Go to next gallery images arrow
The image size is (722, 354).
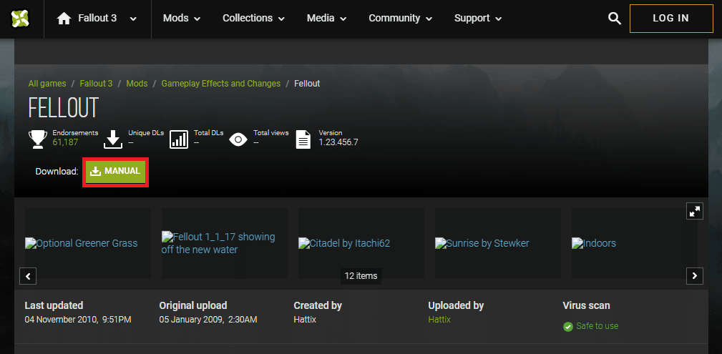694,276
